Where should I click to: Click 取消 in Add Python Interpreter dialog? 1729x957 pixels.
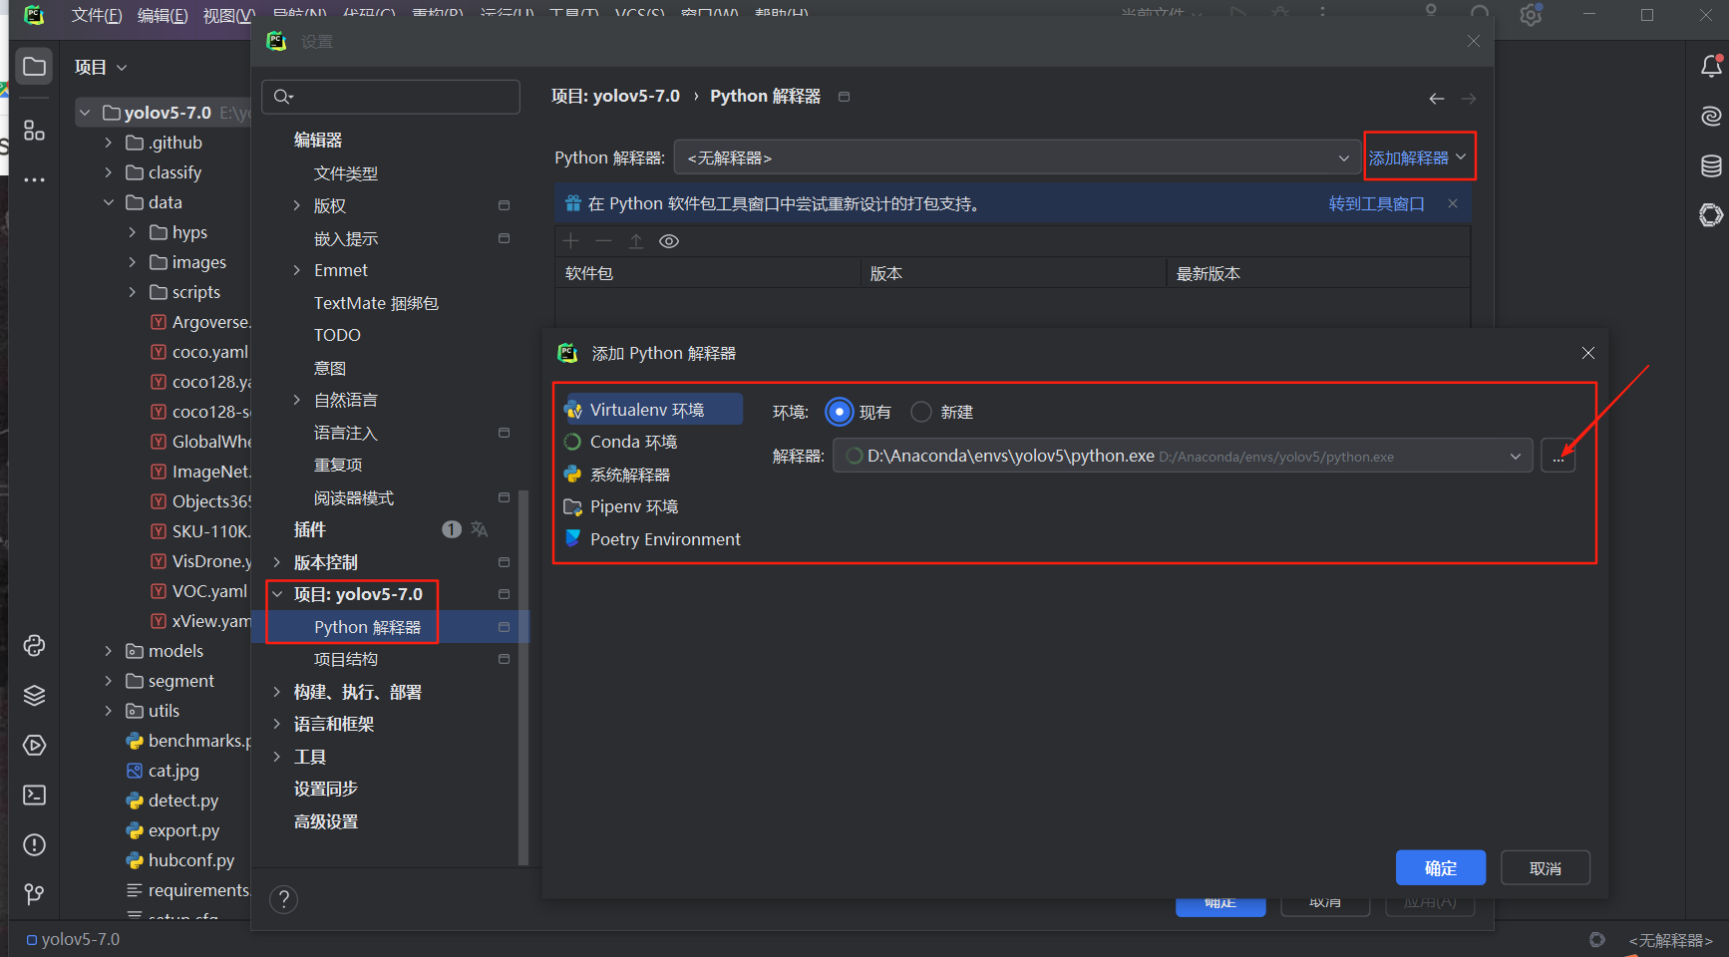[1546, 868]
